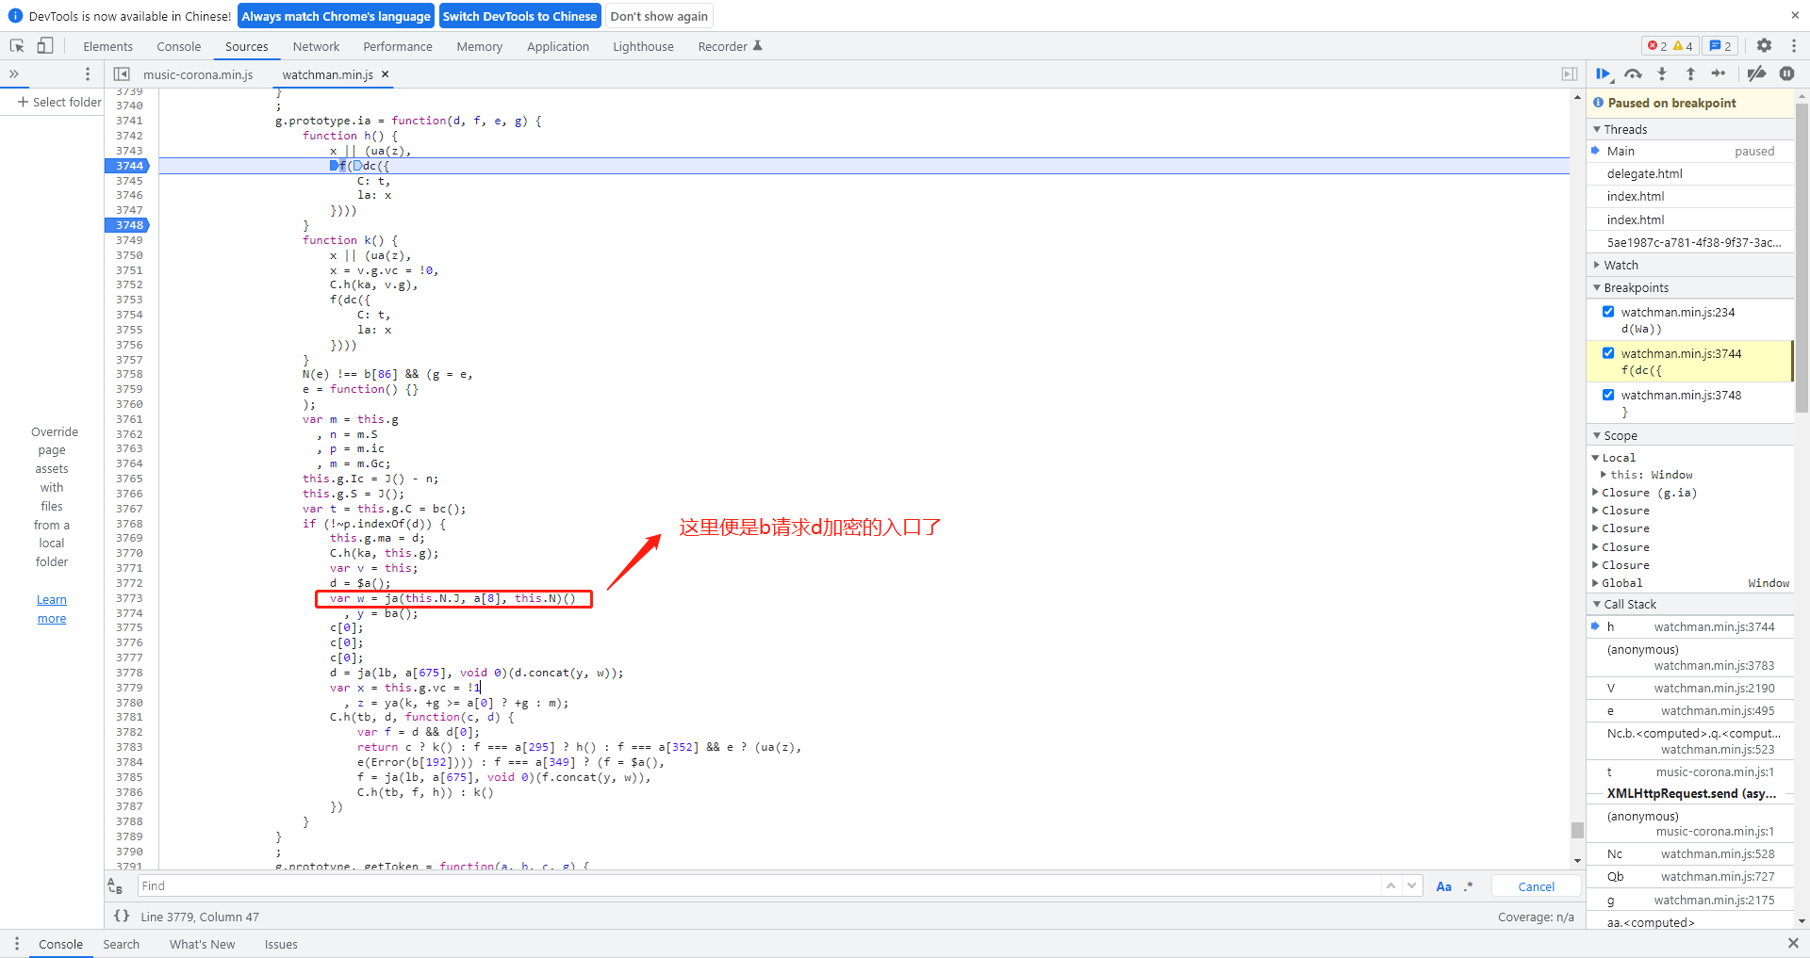
Task: Toggle the Pause on exceptions icon
Action: 1786,73
